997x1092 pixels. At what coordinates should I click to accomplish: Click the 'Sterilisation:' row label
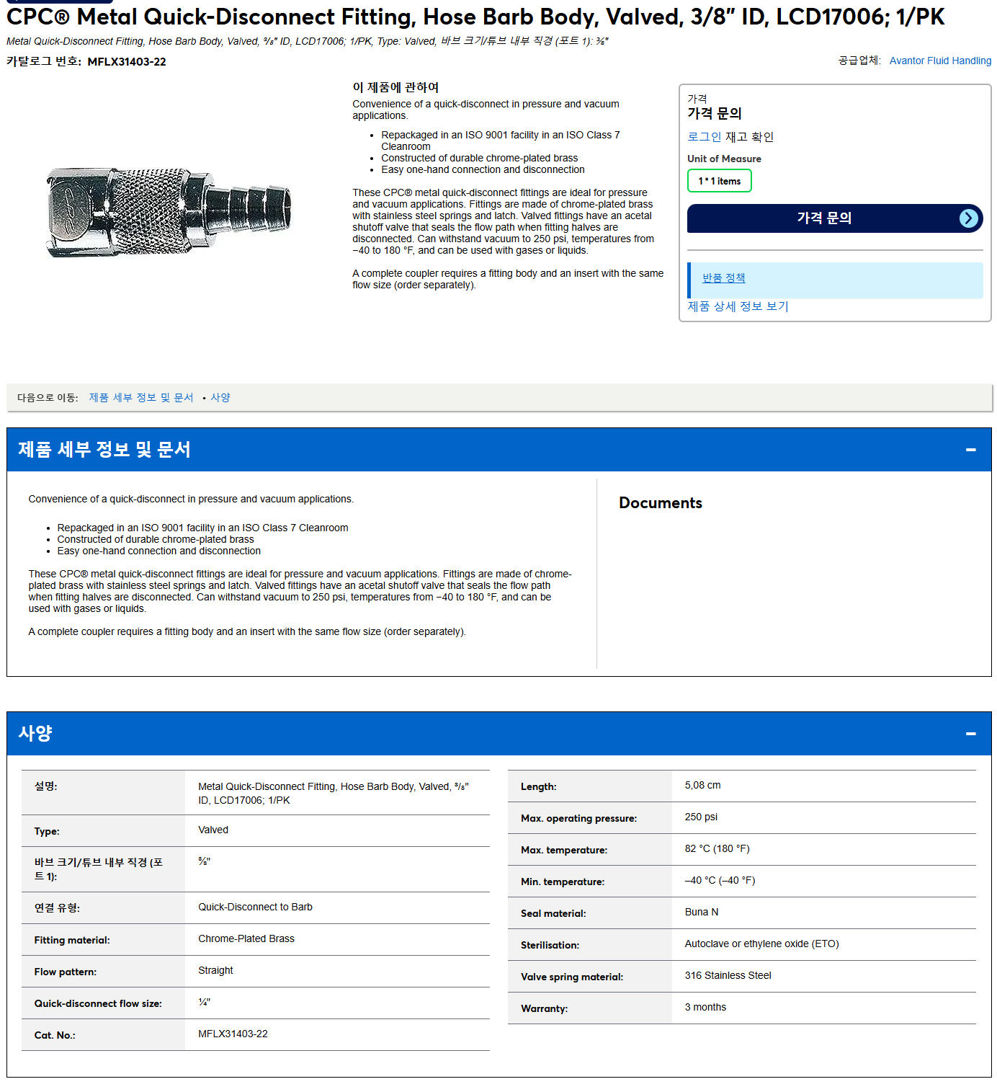click(x=550, y=945)
